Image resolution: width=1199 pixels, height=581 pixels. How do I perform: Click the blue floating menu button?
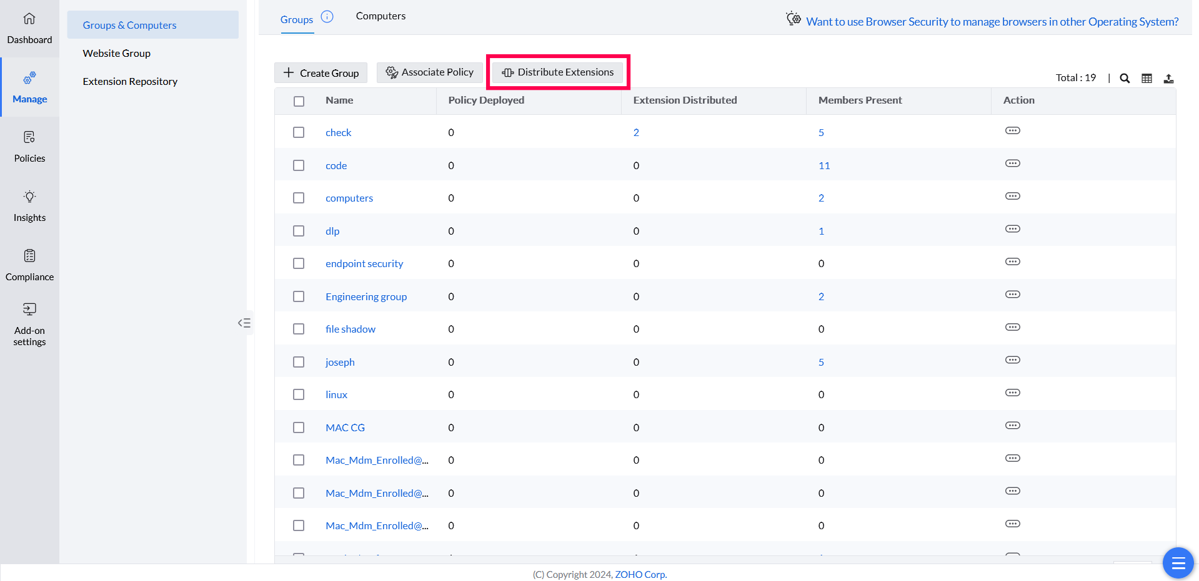[x=1178, y=564]
